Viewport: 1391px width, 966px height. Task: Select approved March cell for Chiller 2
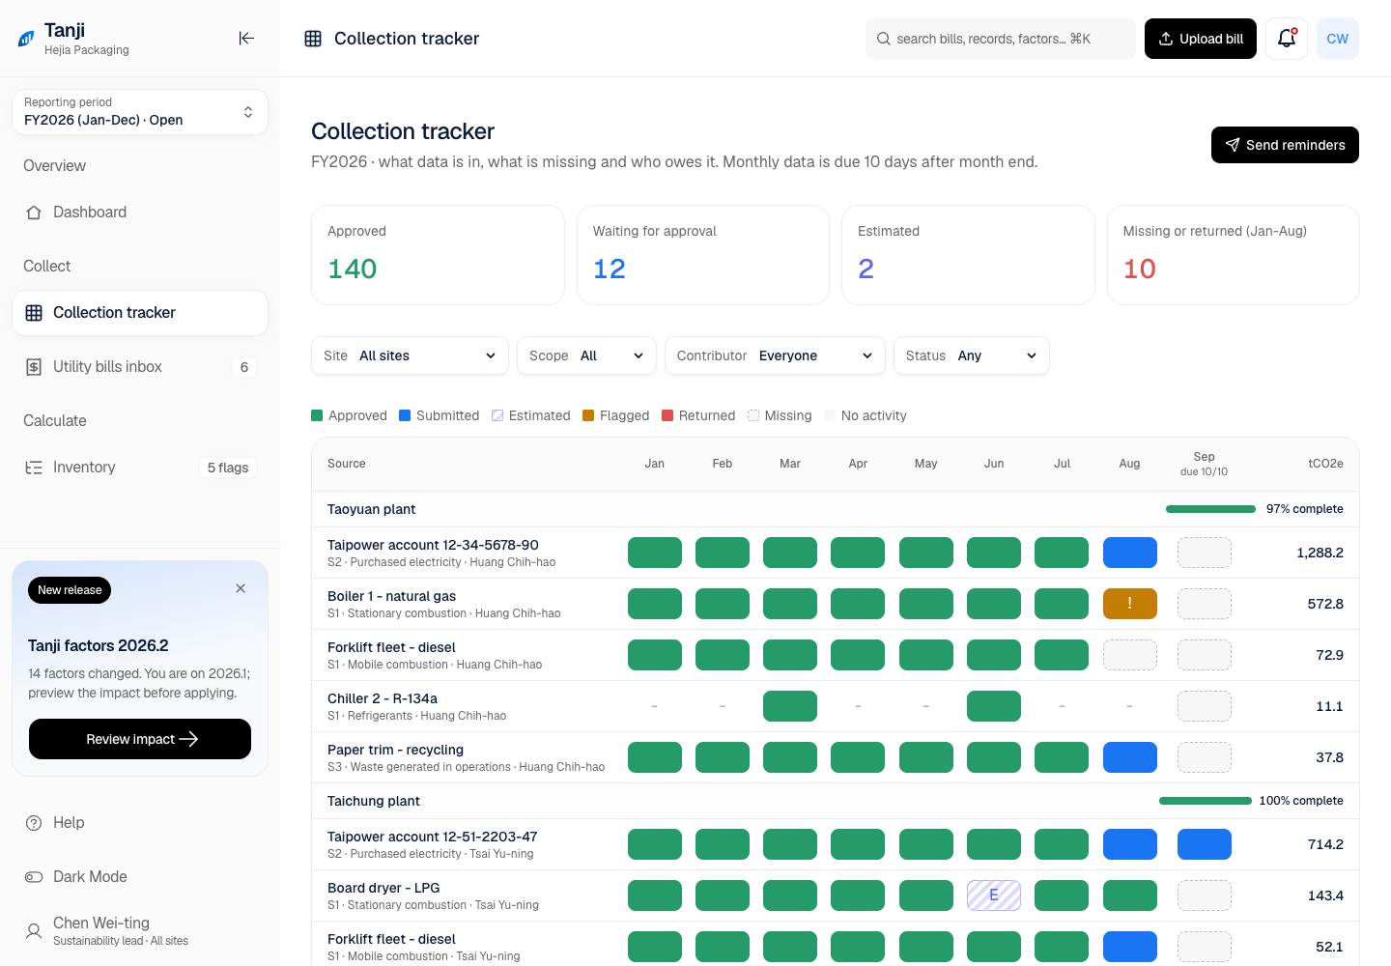pos(790,706)
